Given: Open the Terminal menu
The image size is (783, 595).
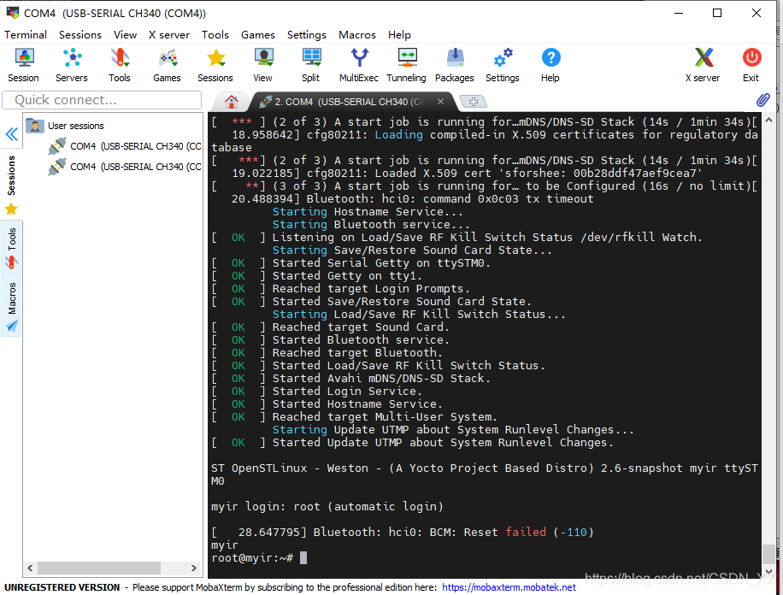Looking at the screenshot, I should 26,34.
